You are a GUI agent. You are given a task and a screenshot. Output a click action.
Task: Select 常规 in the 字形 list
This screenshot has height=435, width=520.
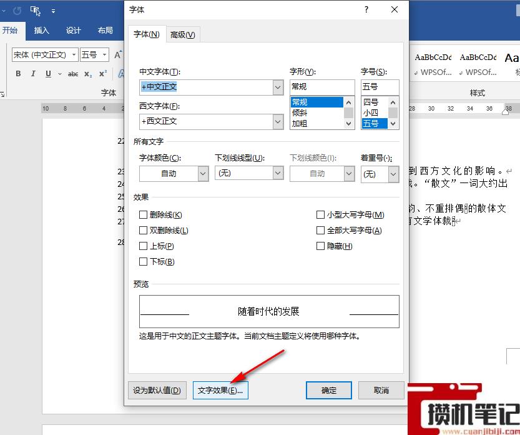click(316, 102)
